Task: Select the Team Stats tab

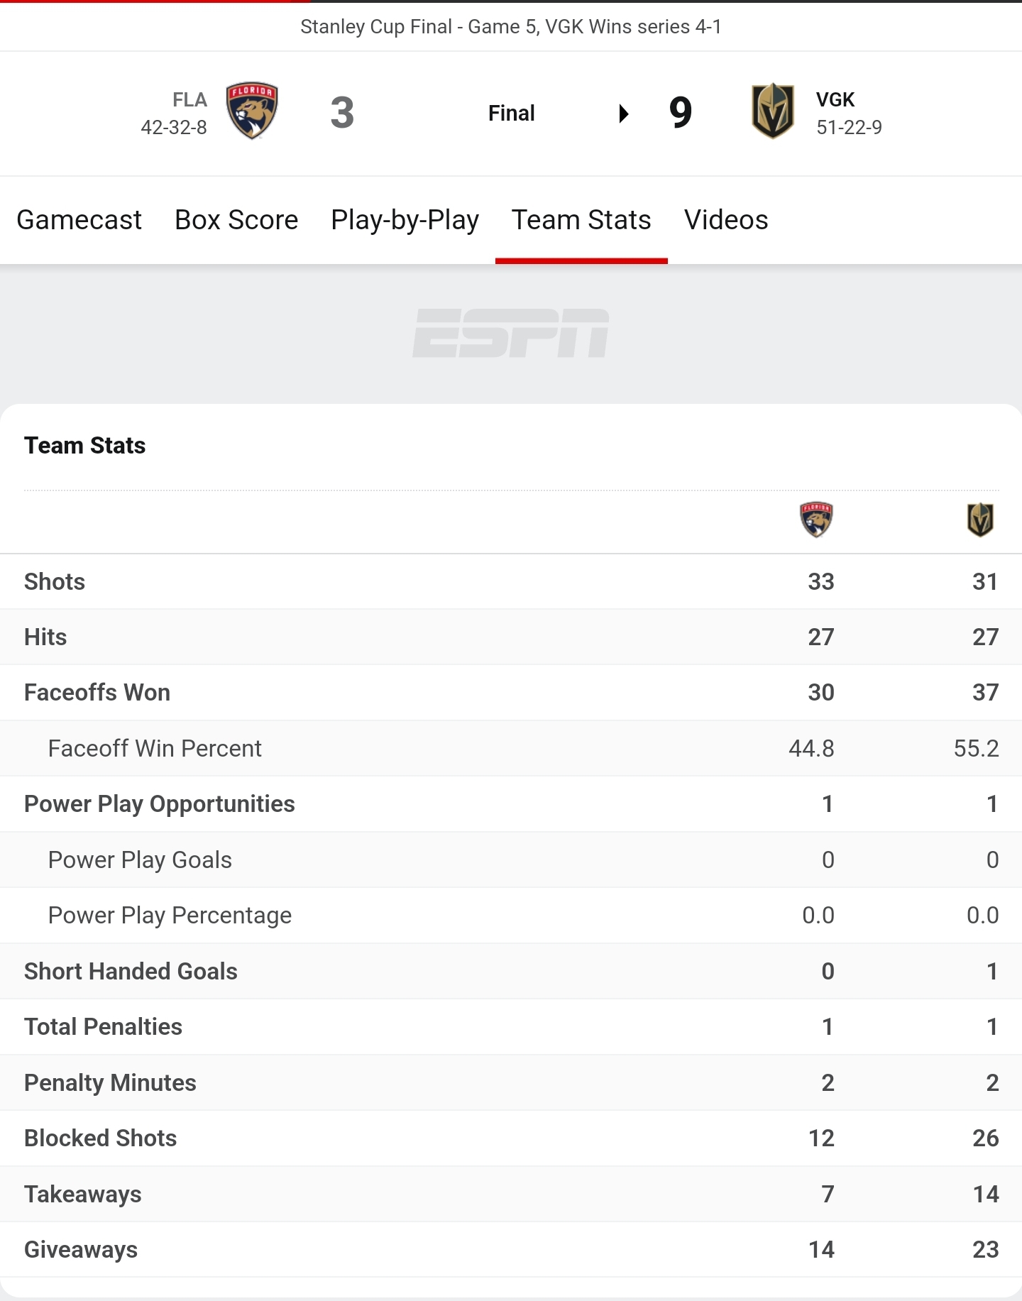Action: (x=581, y=220)
